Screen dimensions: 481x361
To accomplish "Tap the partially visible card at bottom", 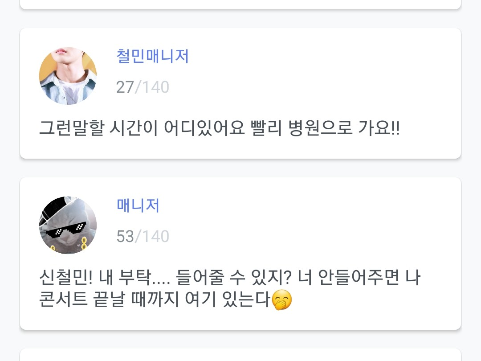I will coord(240,355).
